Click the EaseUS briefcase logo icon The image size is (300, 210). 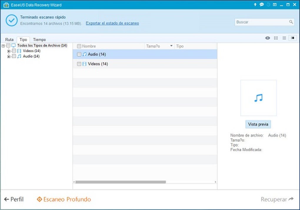tap(6, 5)
